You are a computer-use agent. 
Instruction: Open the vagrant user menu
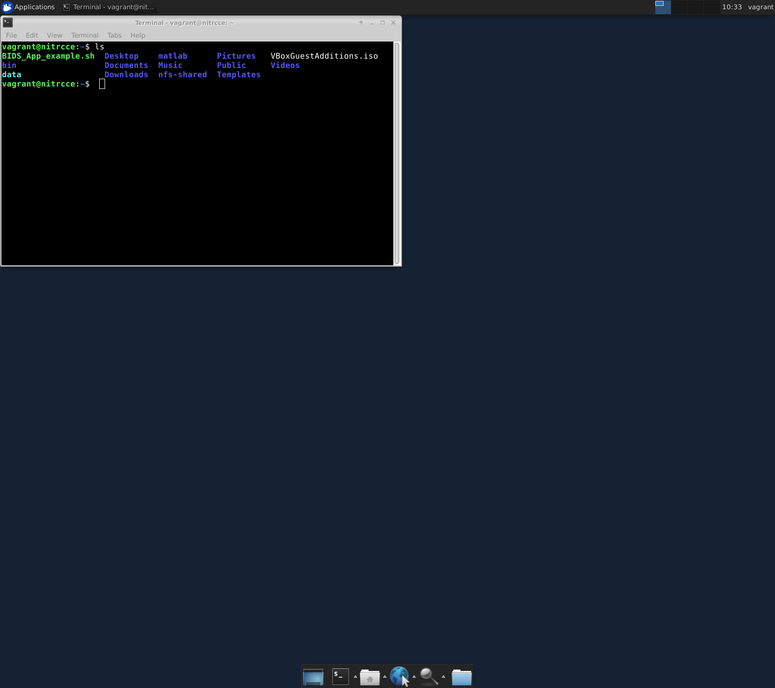(x=760, y=7)
